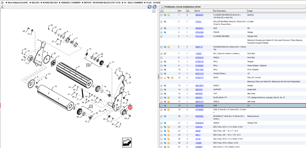
Task: Toggle the round selector for KEY,12mm row
Action: (x=161, y=54)
